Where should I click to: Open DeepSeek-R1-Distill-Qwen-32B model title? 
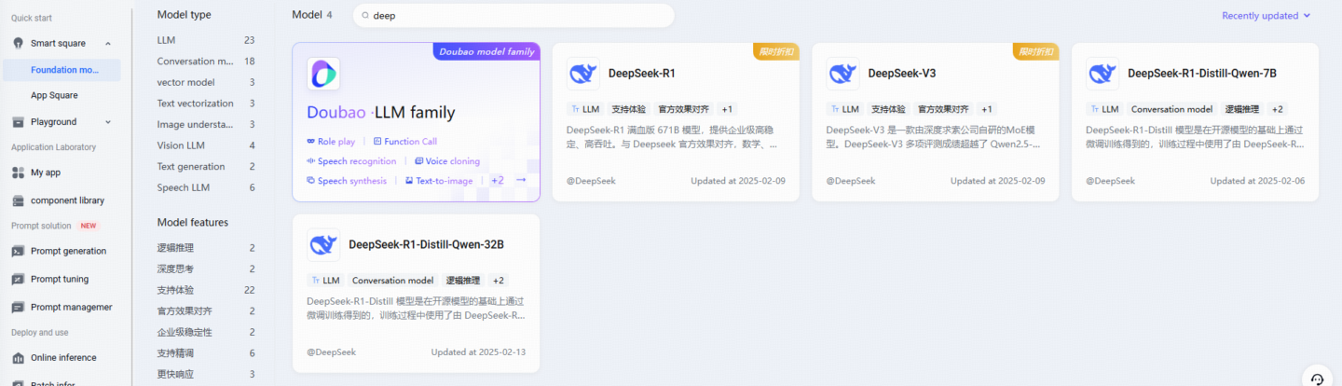point(426,245)
